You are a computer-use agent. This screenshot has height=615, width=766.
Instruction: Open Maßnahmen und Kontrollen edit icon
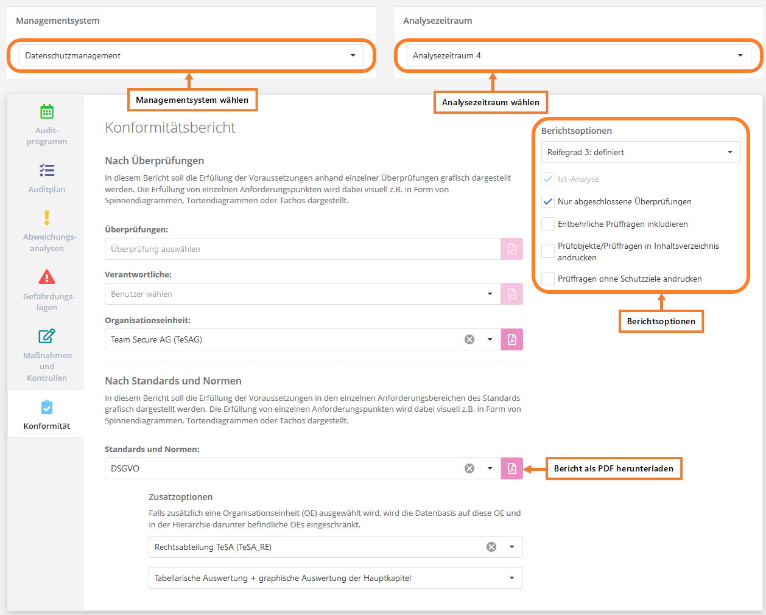pyautogui.click(x=47, y=336)
